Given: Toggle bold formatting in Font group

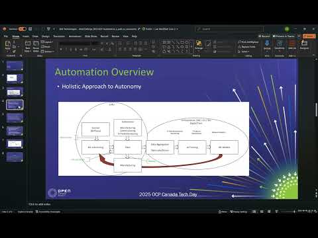Looking at the screenshot, I should (x=61, y=50).
